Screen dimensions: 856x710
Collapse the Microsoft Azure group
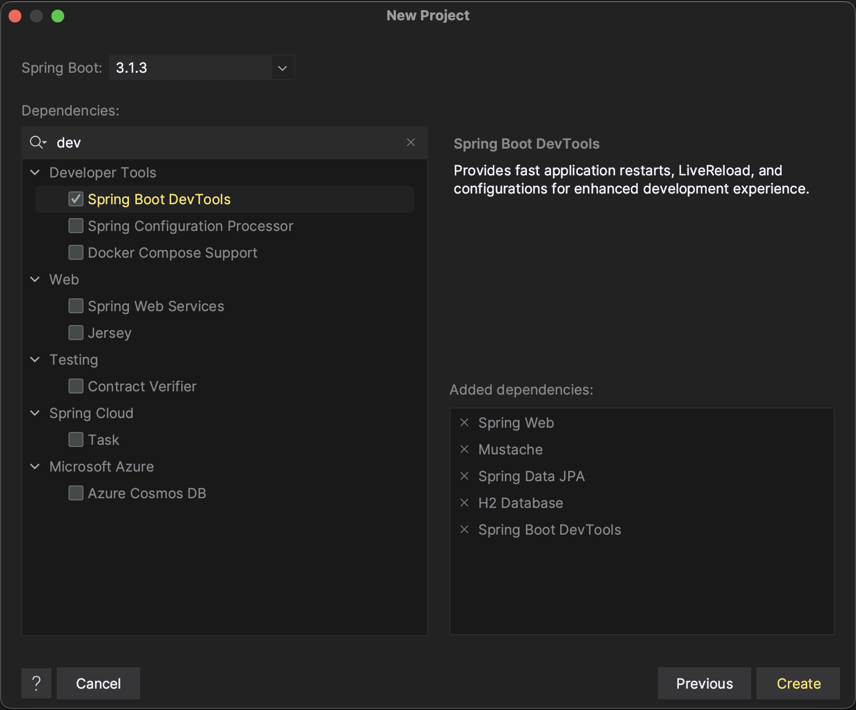(x=35, y=466)
